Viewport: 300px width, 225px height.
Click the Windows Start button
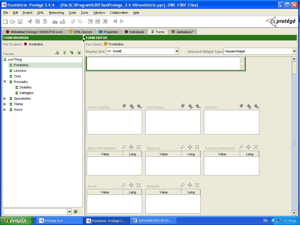tap(17, 221)
